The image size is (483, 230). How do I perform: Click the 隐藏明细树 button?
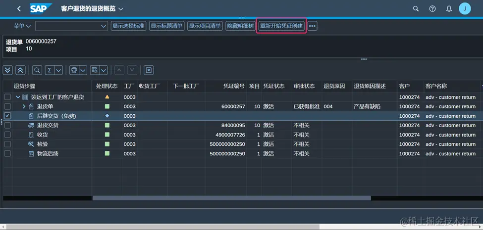click(x=240, y=26)
